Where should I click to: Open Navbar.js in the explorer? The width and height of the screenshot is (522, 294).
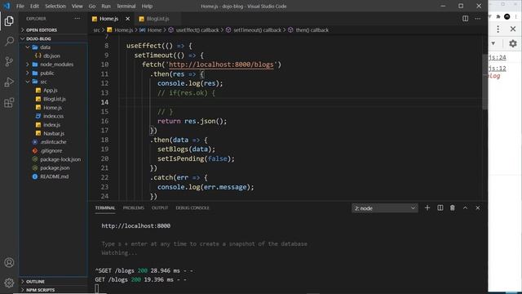[x=54, y=133]
